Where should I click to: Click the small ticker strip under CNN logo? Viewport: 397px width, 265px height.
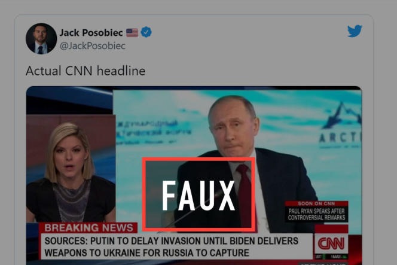(331, 257)
